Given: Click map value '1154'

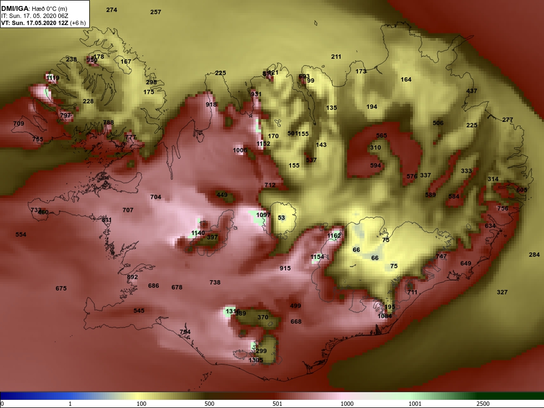Looking at the screenshot, I should 317,257.
